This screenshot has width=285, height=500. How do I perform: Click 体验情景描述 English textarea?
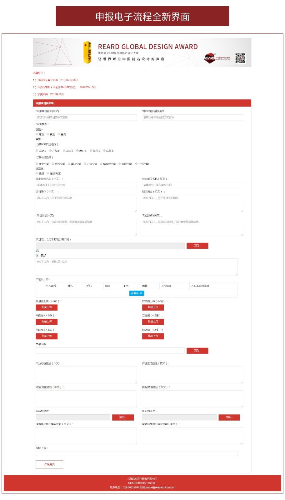coord(192,399)
